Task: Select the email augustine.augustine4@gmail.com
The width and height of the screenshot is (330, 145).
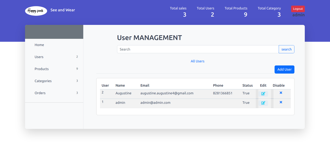Action: [x=167, y=93]
